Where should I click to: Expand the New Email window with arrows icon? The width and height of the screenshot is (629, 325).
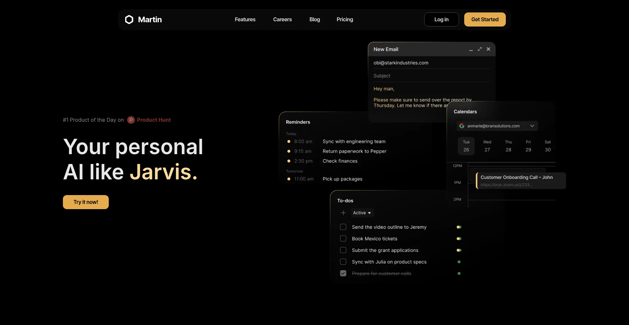(480, 49)
